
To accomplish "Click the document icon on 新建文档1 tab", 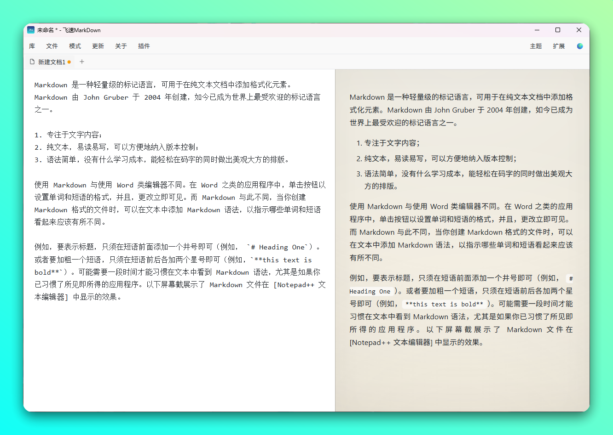I will pos(32,62).
